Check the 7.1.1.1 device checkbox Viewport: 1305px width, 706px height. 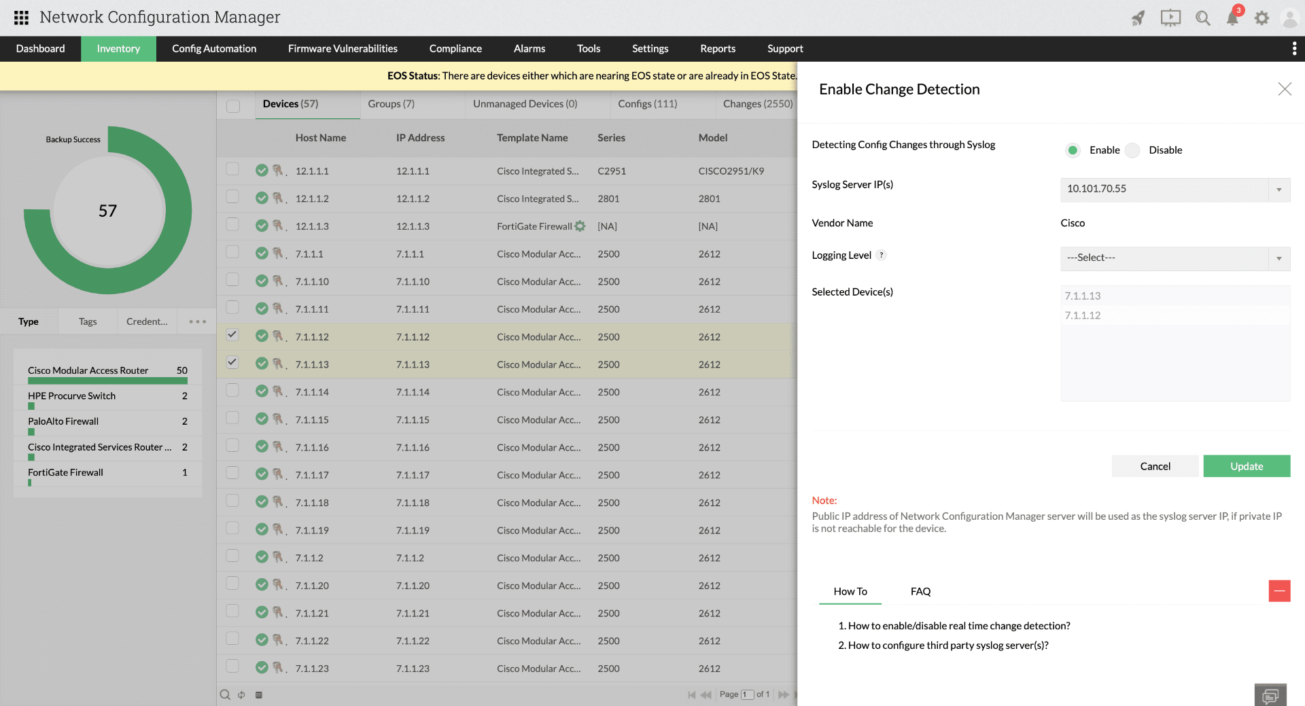232,252
